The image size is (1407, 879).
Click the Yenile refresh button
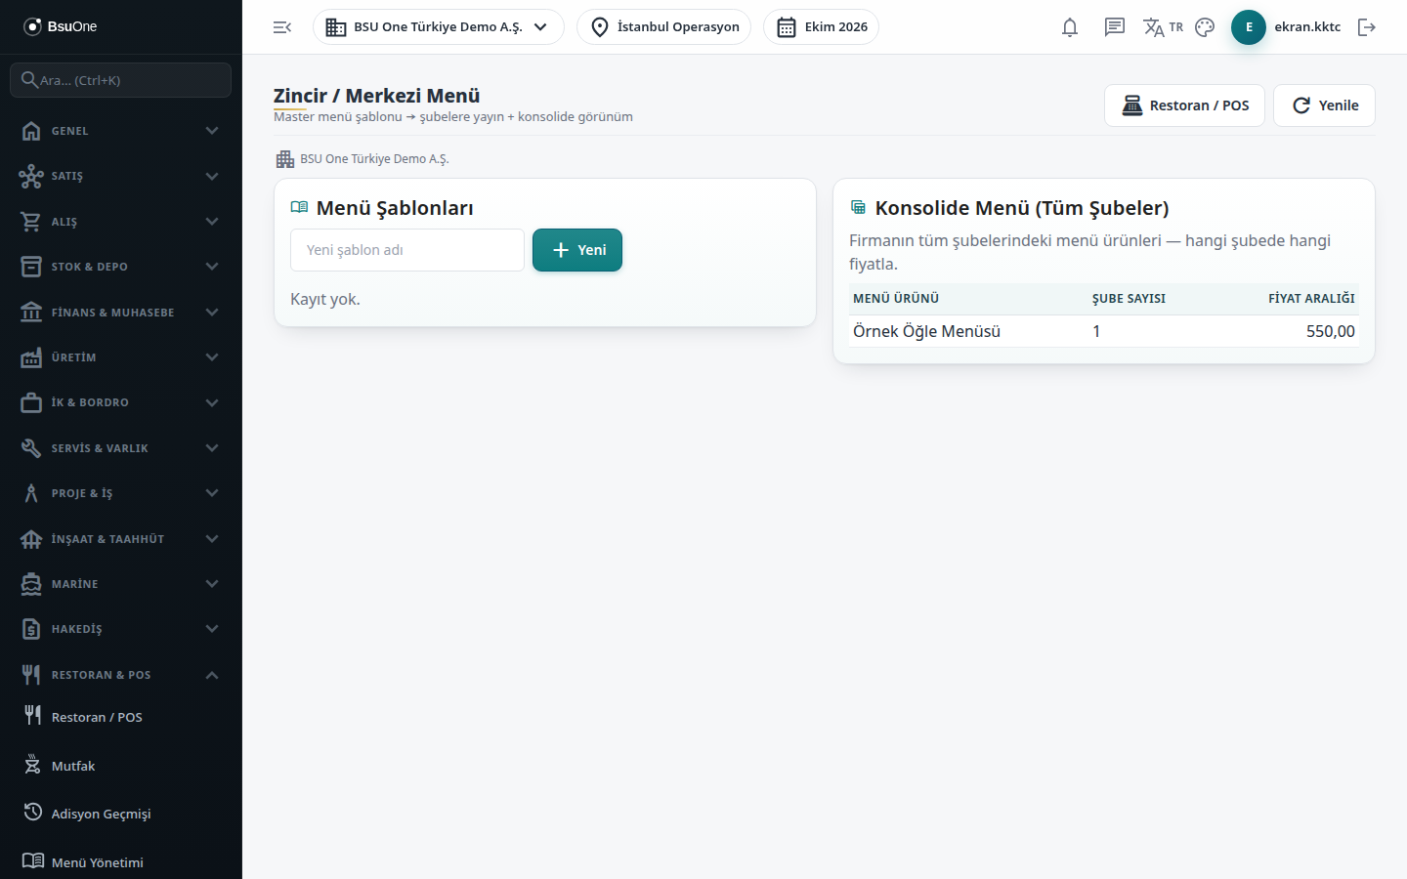[1324, 105]
